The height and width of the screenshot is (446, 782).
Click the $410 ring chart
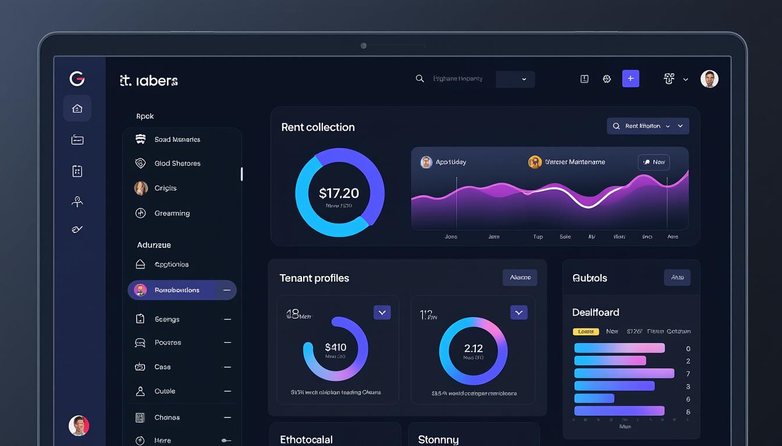[x=336, y=348]
